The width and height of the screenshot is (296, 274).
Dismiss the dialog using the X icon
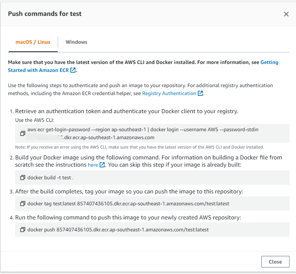(286, 14)
